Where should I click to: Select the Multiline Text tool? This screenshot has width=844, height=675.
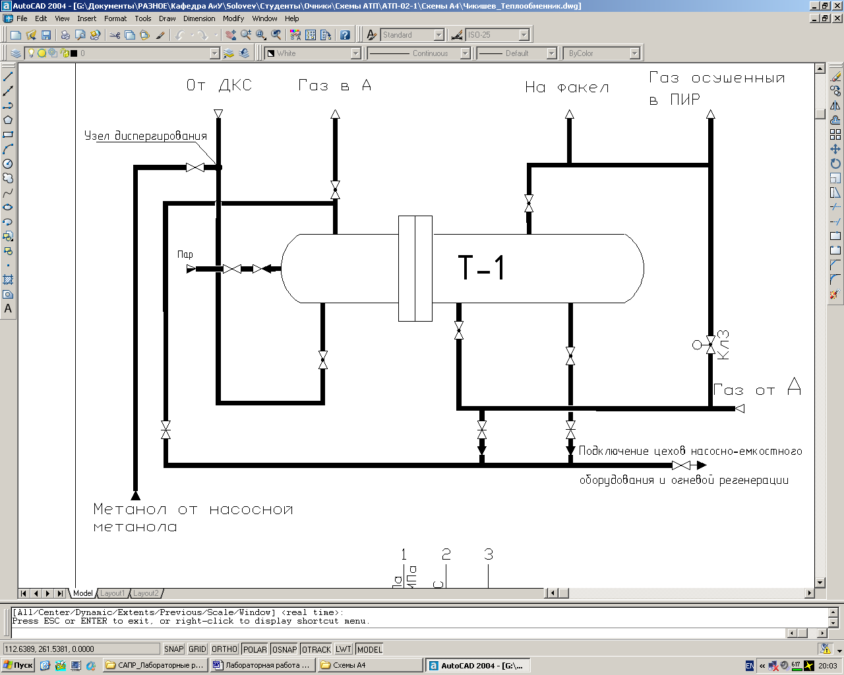pos(8,308)
